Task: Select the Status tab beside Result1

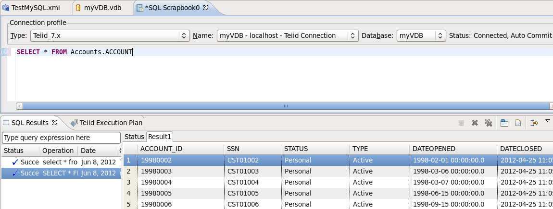Action: click(134, 137)
